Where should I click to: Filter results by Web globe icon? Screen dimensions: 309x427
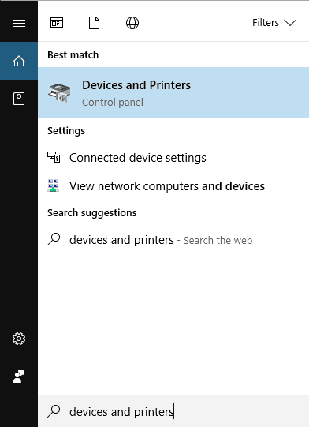coord(132,23)
